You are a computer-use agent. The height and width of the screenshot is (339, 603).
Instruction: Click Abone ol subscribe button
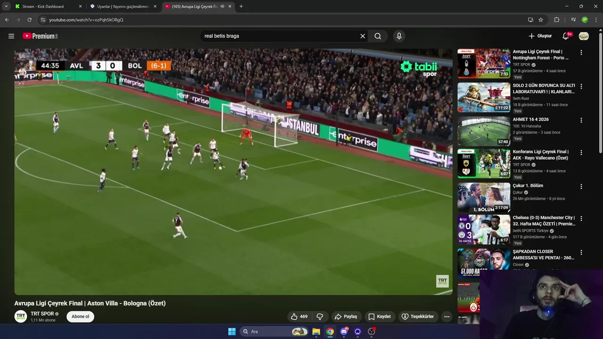pyautogui.click(x=80, y=316)
